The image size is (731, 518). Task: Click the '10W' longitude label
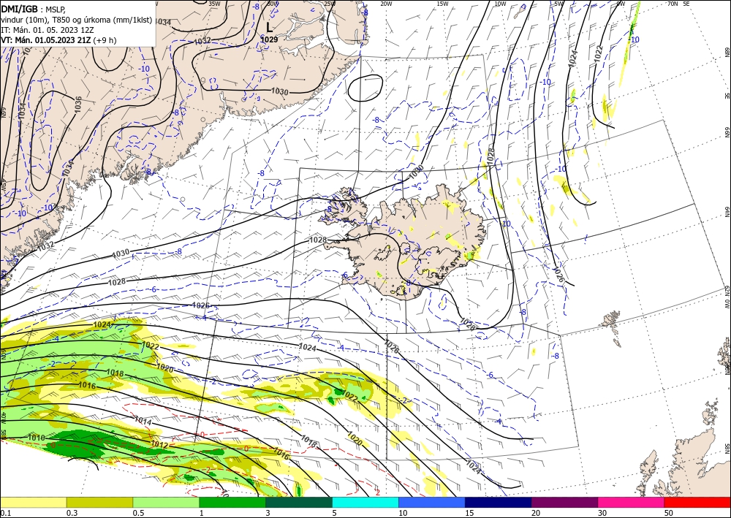point(500,4)
